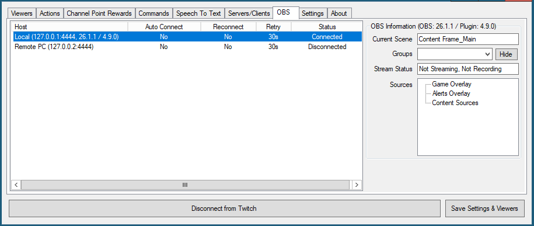Click the Auto Connect No cell for Remote PC
Viewport: 534px width, 226px height.
[164, 47]
